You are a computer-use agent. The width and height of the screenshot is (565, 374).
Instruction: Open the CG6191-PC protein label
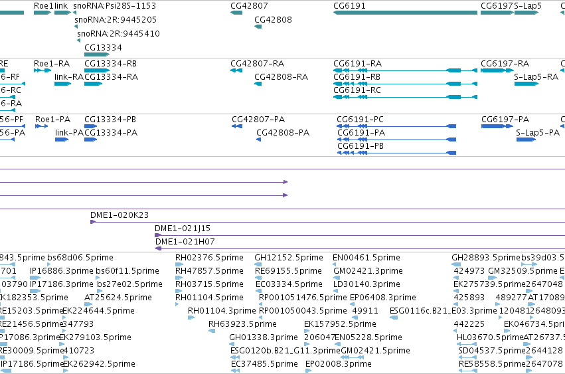click(360, 120)
